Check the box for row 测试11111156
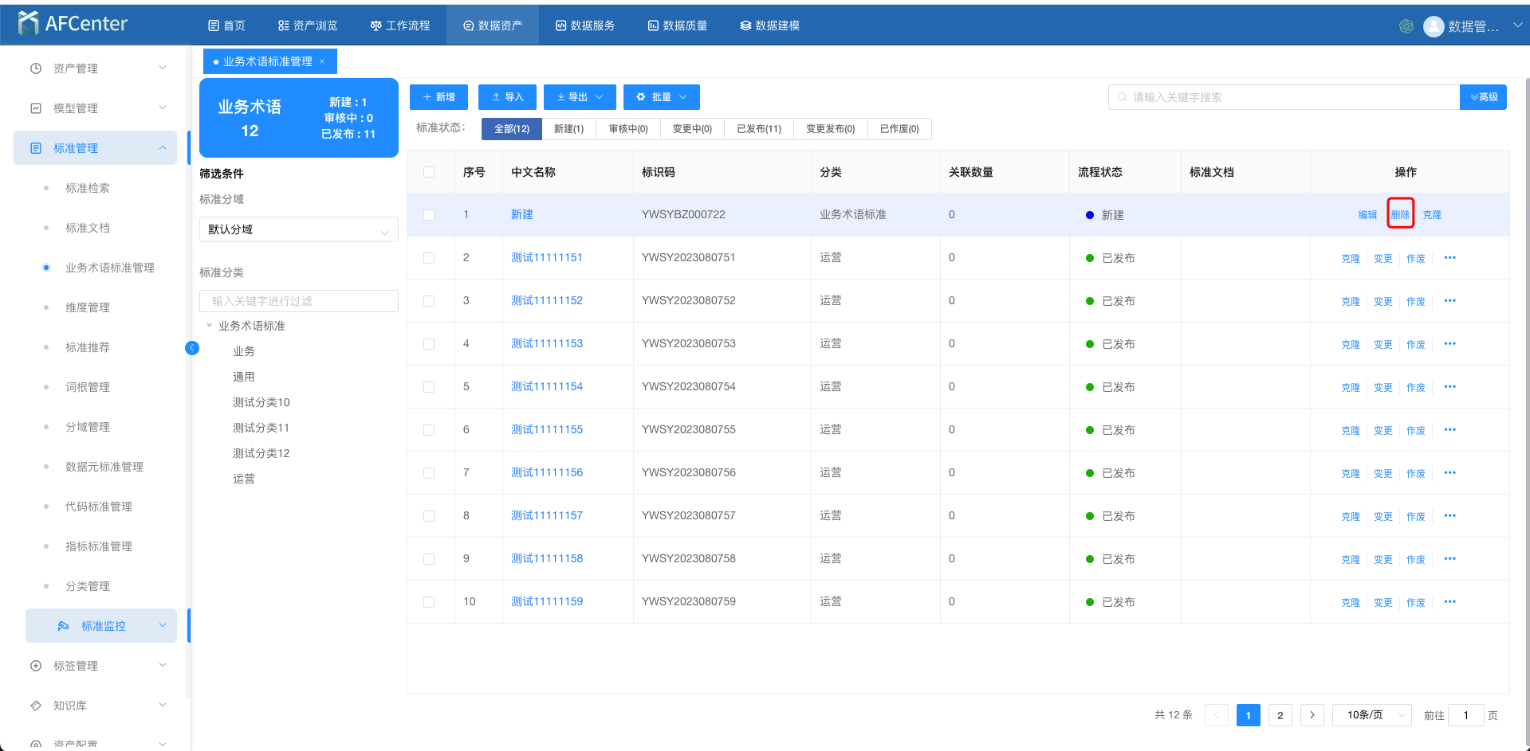The width and height of the screenshot is (1530, 751). 429,473
